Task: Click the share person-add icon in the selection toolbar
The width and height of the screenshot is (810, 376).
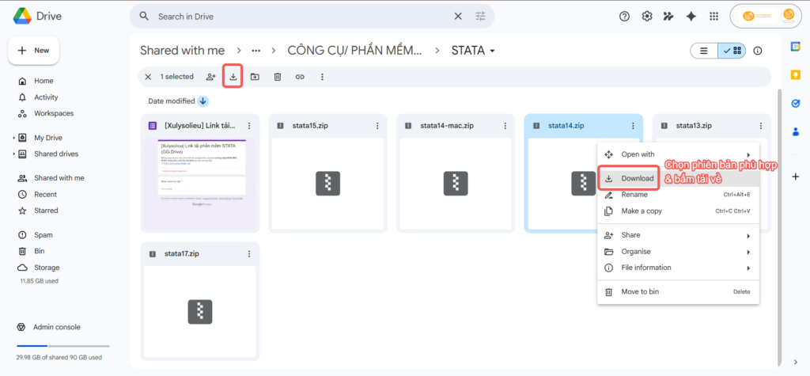Action: pyautogui.click(x=210, y=77)
